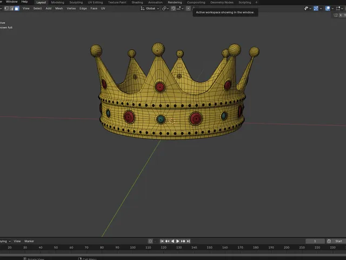Viewport: 346px width, 260px height.
Task: Enable vertex select mode
Action: point(6,9)
